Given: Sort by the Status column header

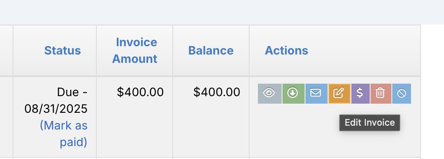Looking at the screenshot, I should pos(63,50).
